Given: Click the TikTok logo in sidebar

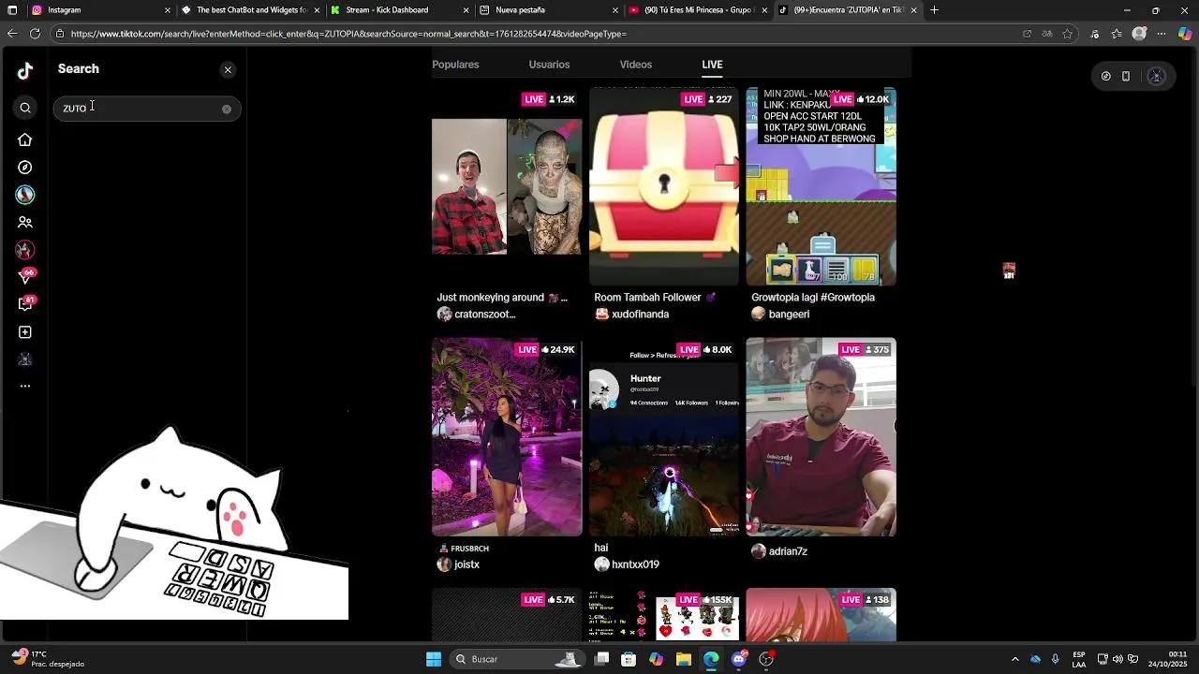Looking at the screenshot, I should 25,70.
